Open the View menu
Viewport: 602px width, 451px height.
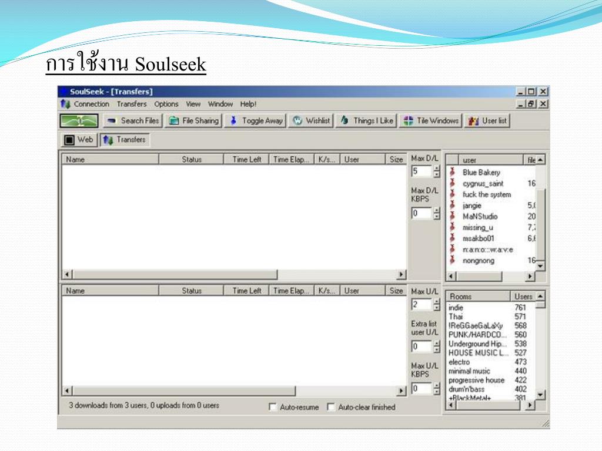click(193, 104)
